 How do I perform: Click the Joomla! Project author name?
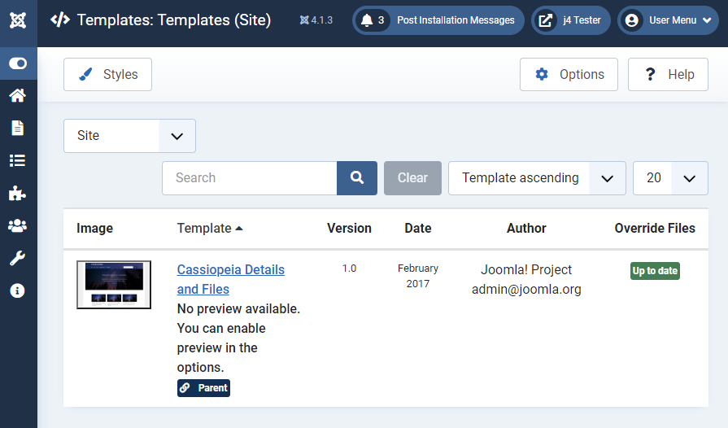526,269
